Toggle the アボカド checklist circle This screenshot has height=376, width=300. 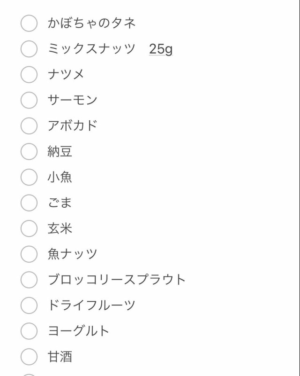[x=29, y=125]
